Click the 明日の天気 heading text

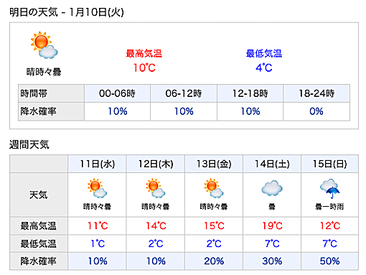(x=34, y=12)
